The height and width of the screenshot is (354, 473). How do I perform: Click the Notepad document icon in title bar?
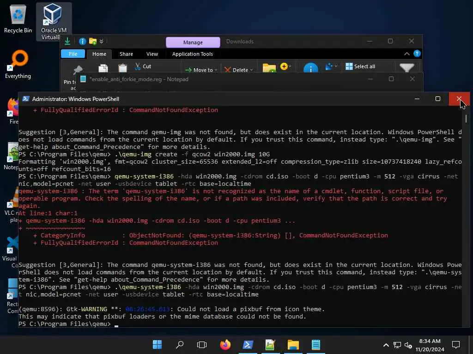coord(83,79)
